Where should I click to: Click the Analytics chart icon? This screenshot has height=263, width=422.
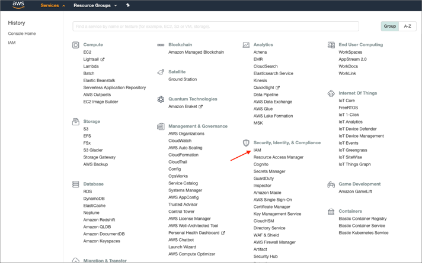point(246,45)
